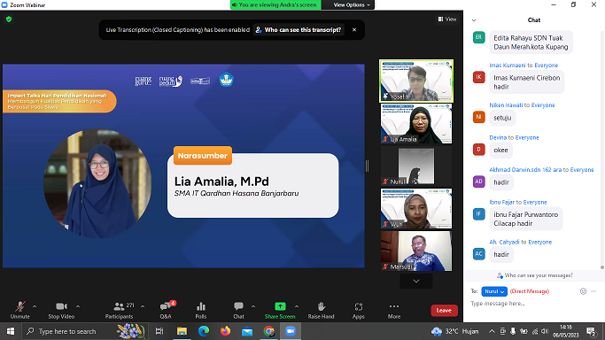Click the green encryption shield icon

click(9, 19)
